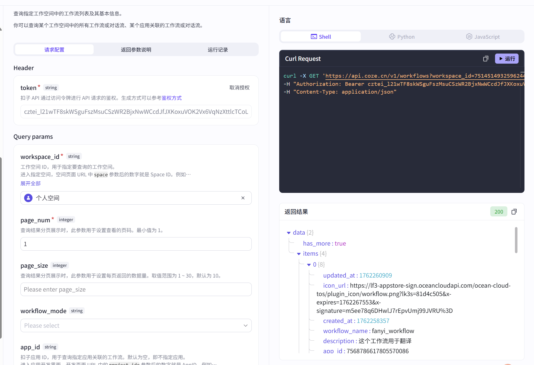Click the 个人空间 avatar icon
The image size is (534, 365).
click(28, 198)
